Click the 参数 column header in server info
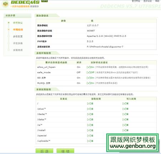Viewport: 161px width, 154px height. [64, 21]
